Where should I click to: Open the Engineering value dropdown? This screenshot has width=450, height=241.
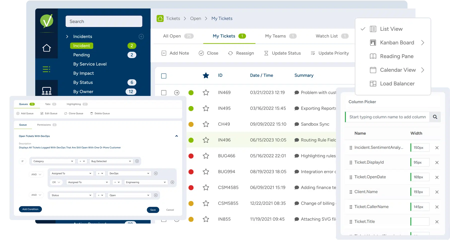[x=146, y=182]
